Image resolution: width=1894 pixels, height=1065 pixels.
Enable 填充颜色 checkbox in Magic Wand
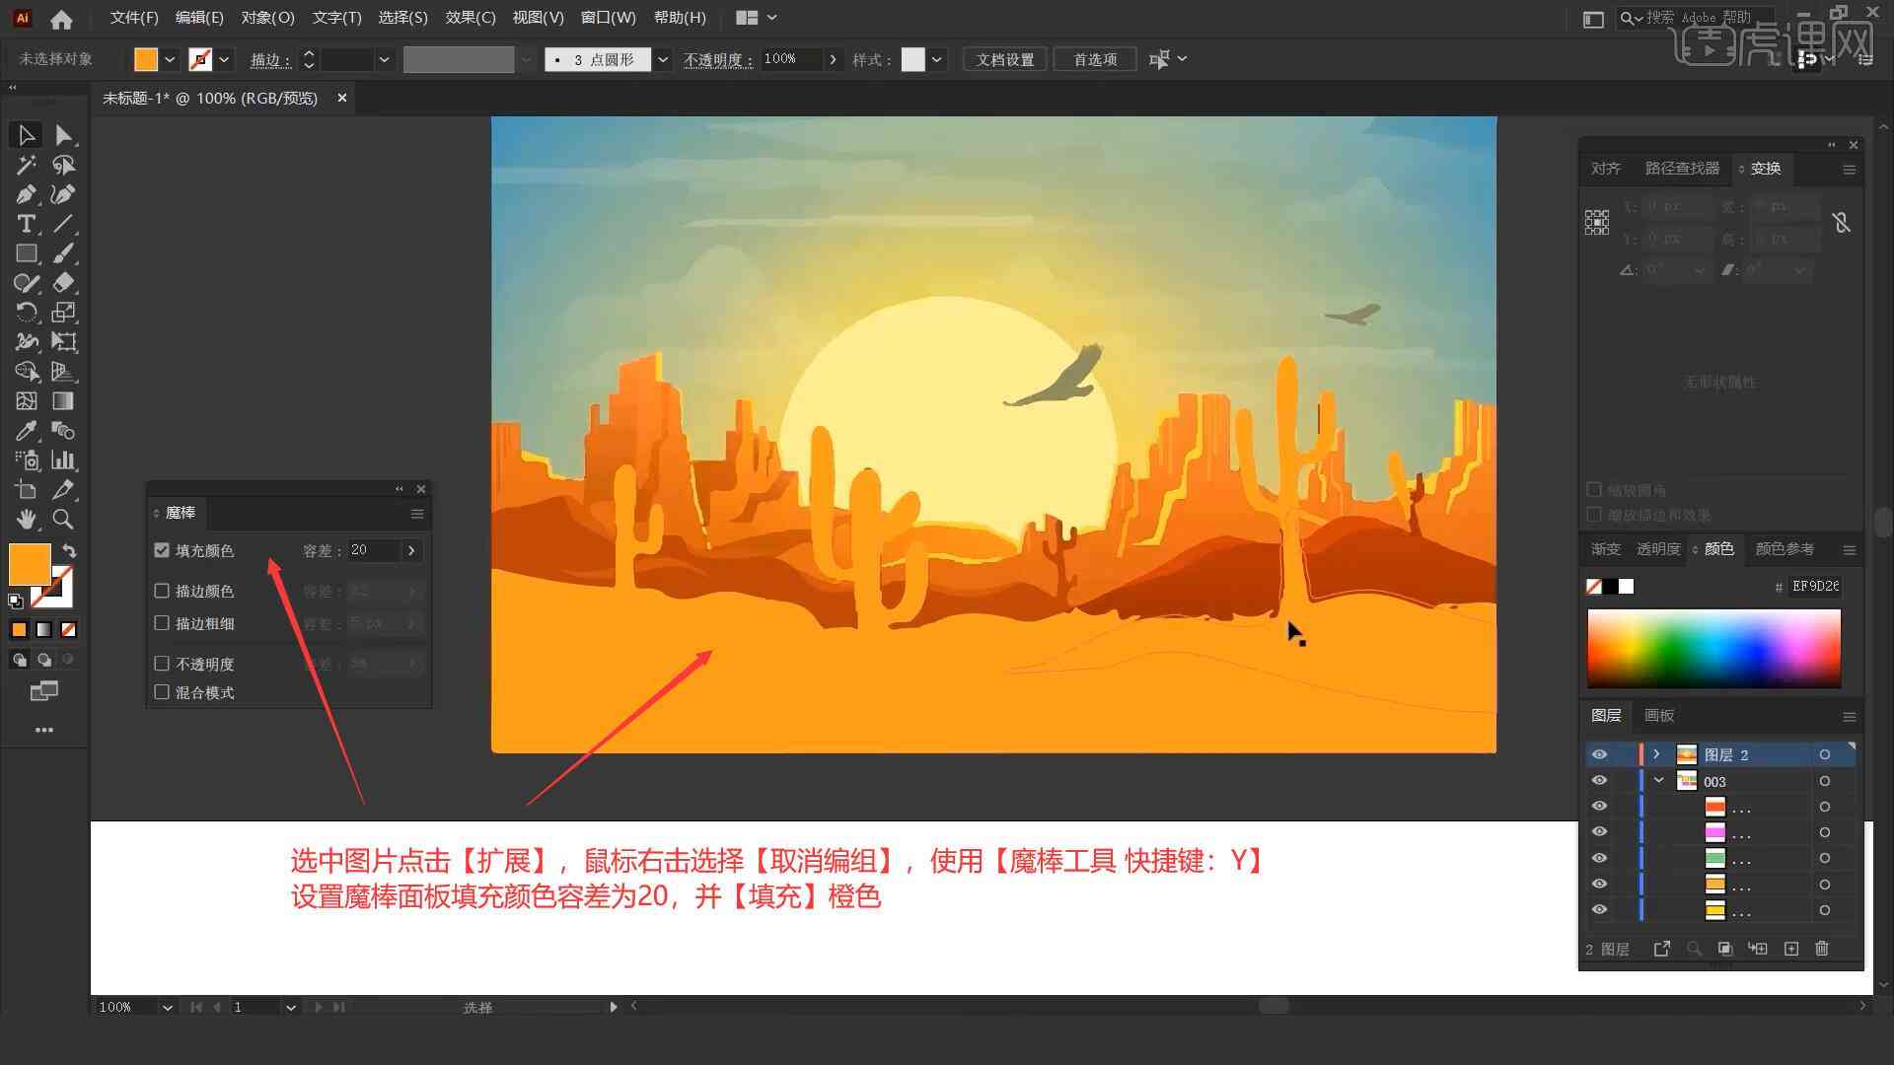click(162, 550)
